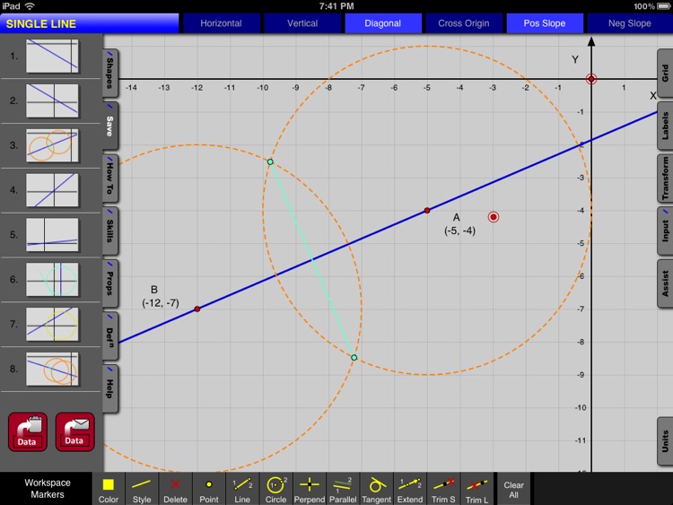
Task: Select lower teal circle intersection point
Action: (354, 357)
